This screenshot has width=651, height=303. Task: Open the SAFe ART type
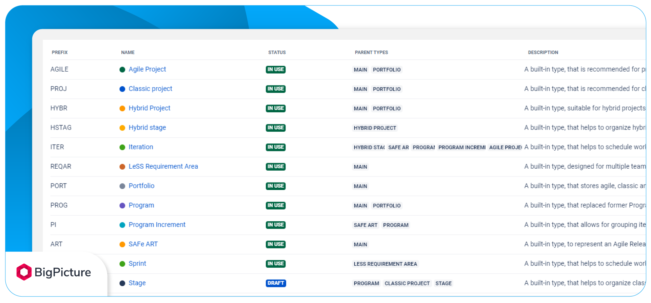(x=143, y=244)
